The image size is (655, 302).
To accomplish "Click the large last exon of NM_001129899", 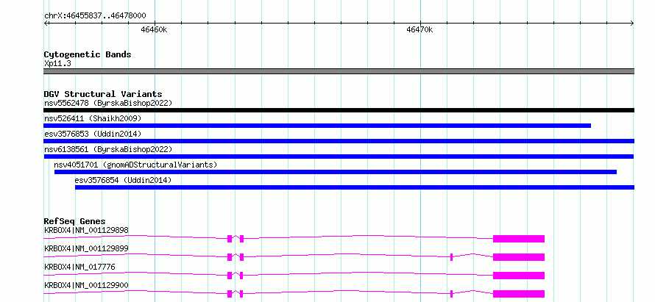I will point(519,257).
